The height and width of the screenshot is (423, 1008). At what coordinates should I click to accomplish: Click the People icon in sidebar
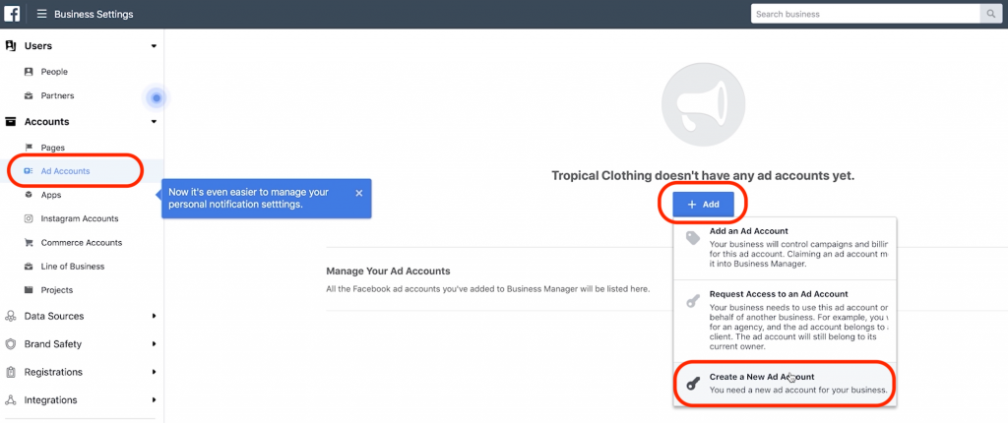click(x=29, y=72)
